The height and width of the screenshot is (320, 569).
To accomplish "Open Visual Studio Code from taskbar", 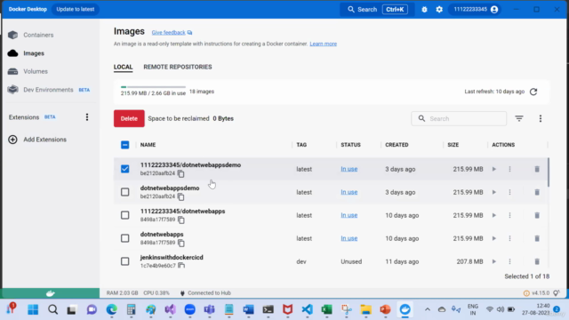I will click(307, 310).
